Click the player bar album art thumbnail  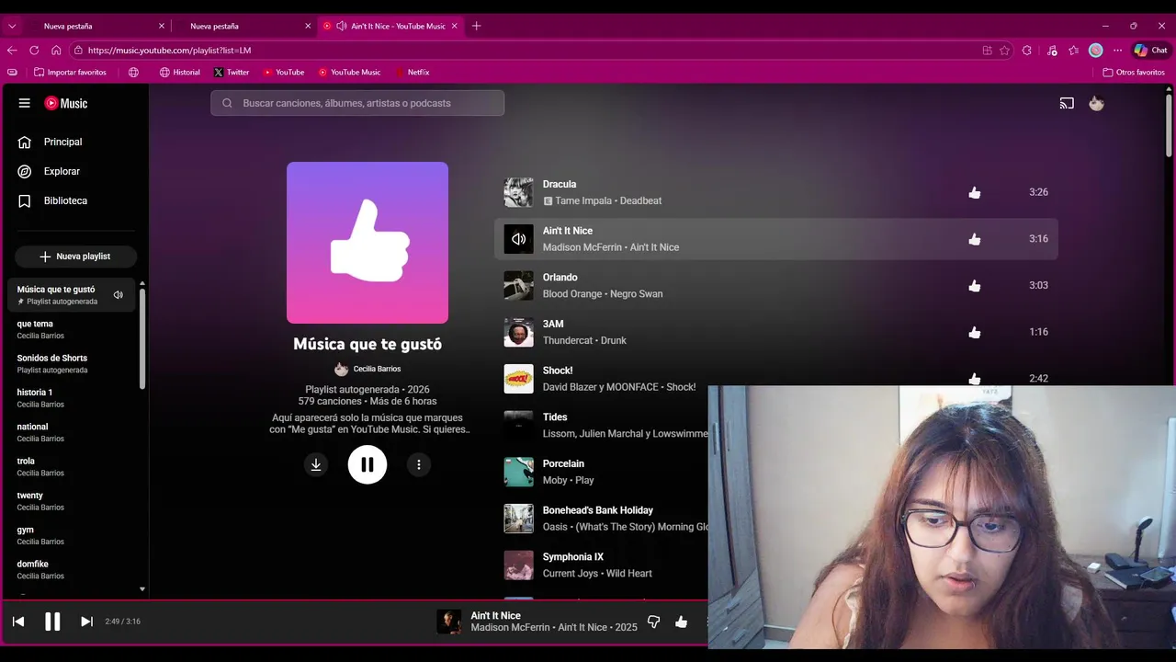click(449, 622)
